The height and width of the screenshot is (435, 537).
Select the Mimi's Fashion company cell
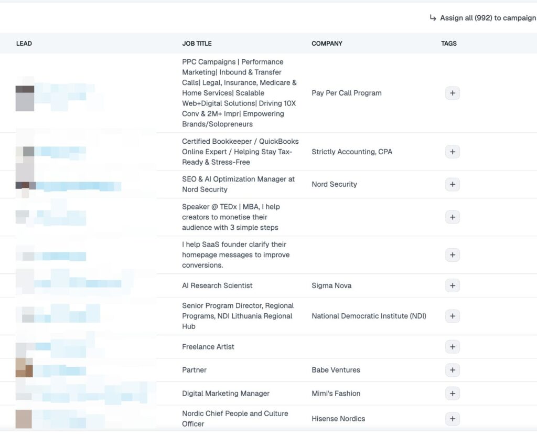click(336, 394)
